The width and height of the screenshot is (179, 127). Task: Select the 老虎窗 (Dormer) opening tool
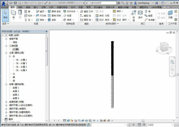point(150,20)
